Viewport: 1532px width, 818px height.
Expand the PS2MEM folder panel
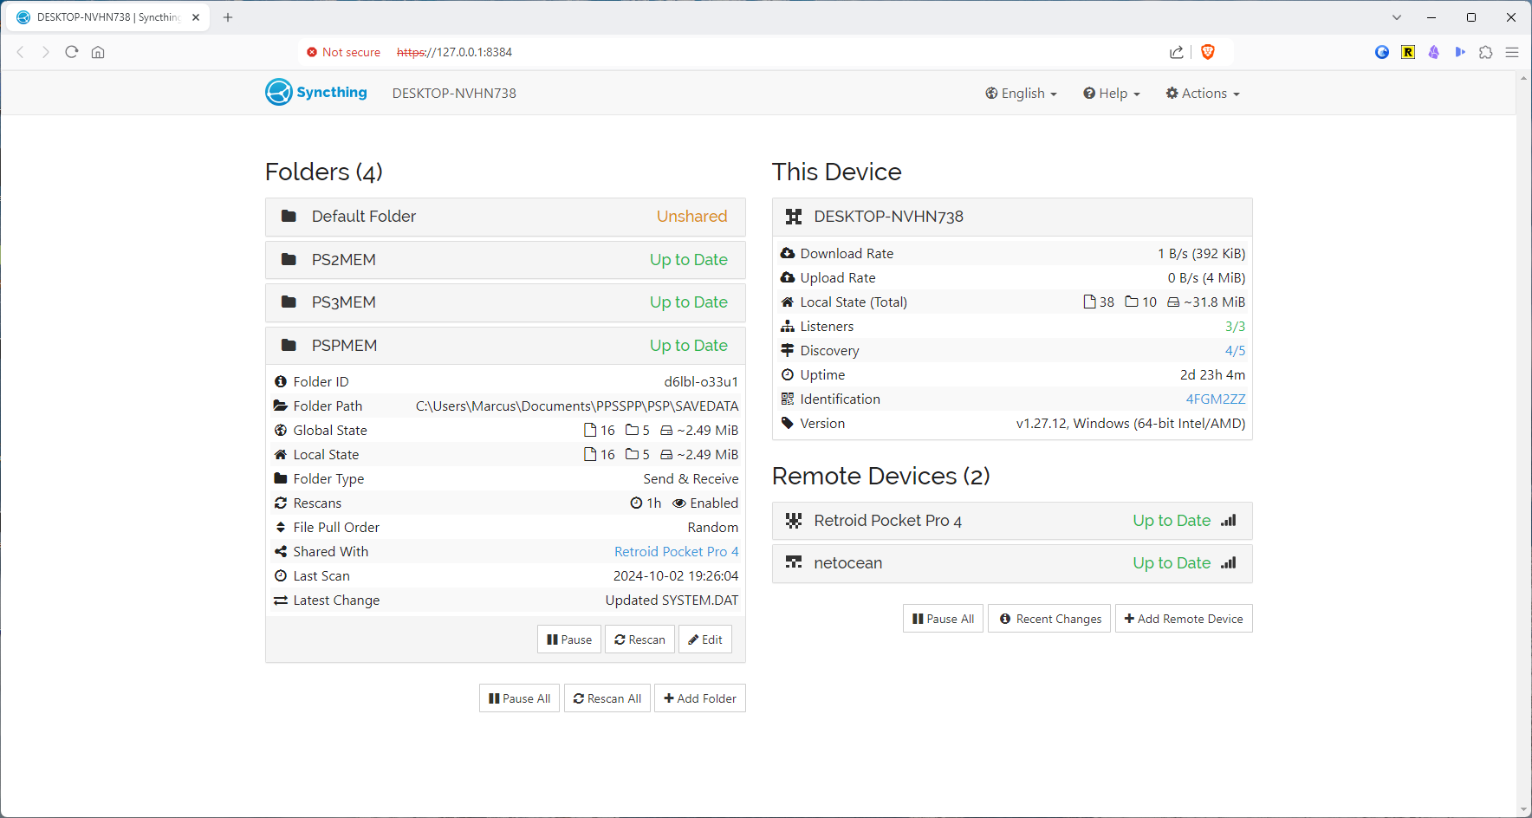click(x=505, y=259)
